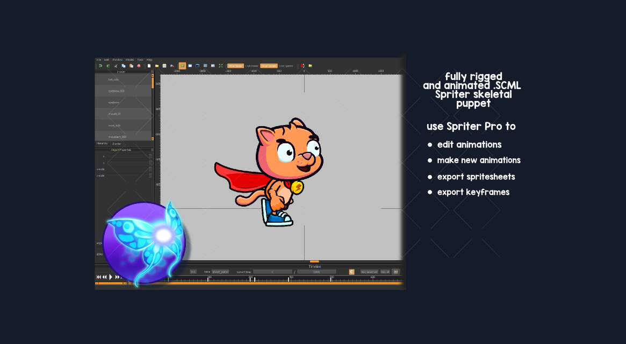Click the red Delete icon

pyautogui.click(x=139, y=66)
